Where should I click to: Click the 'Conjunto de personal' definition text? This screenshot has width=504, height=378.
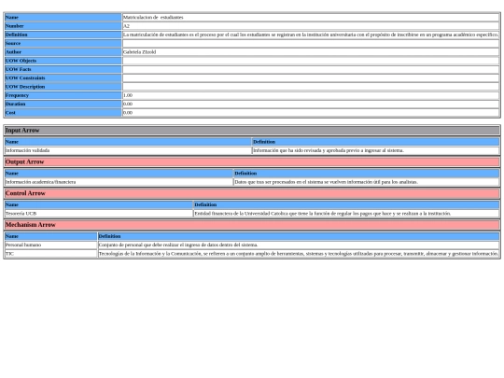(x=299, y=245)
